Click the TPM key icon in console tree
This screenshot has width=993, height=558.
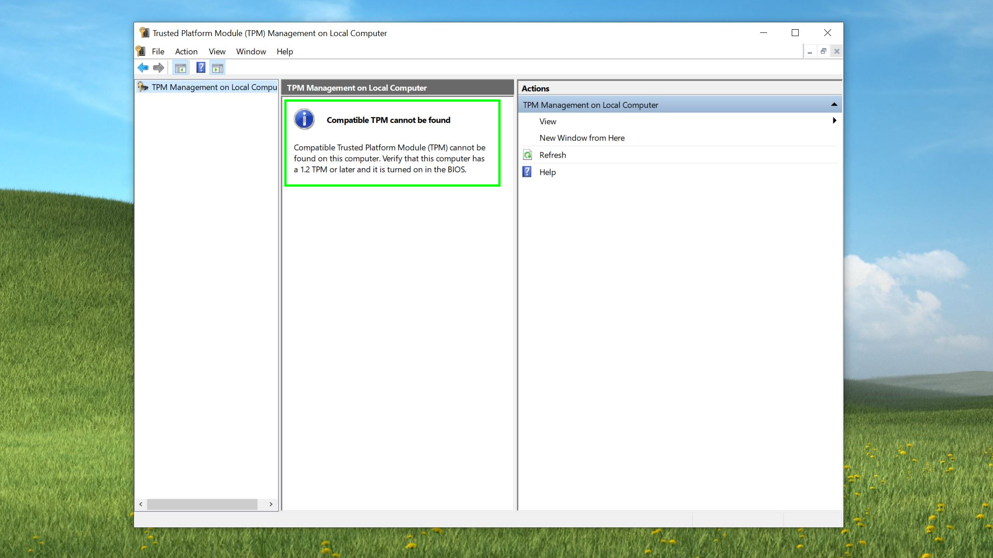[x=143, y=87]
